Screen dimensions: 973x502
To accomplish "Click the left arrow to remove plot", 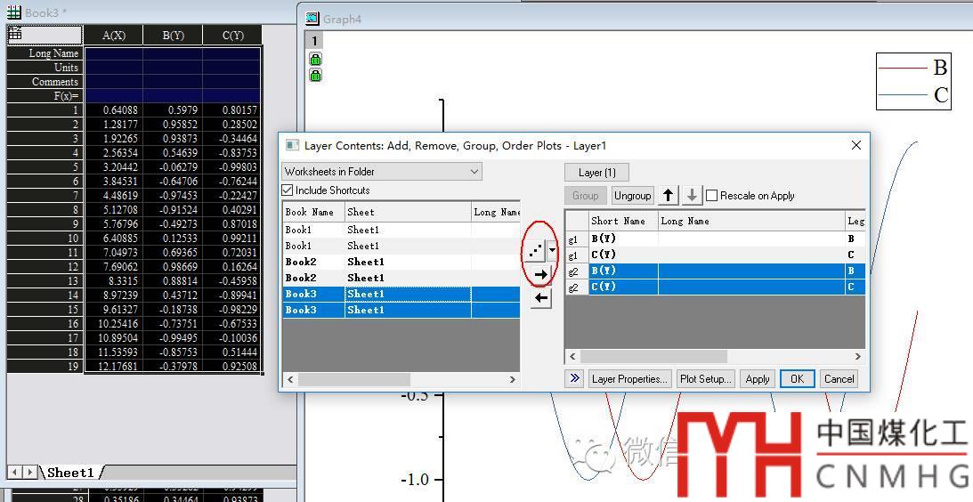I will pyautogui.click(x=540, y=298).
